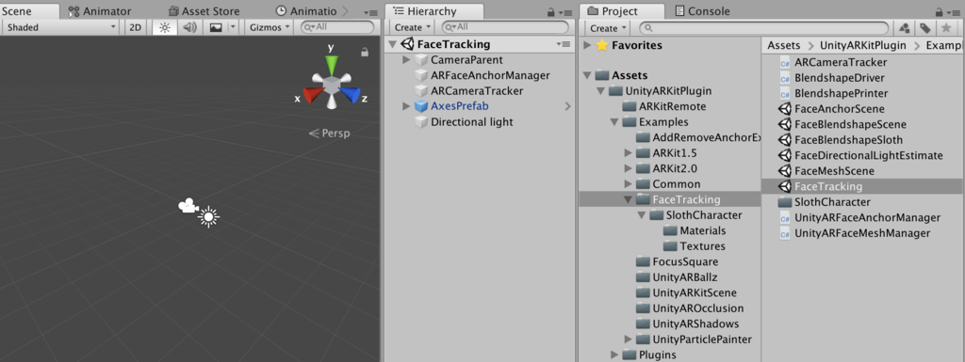
Task: Switch to the Animator tab
Action: coord(100,11)
